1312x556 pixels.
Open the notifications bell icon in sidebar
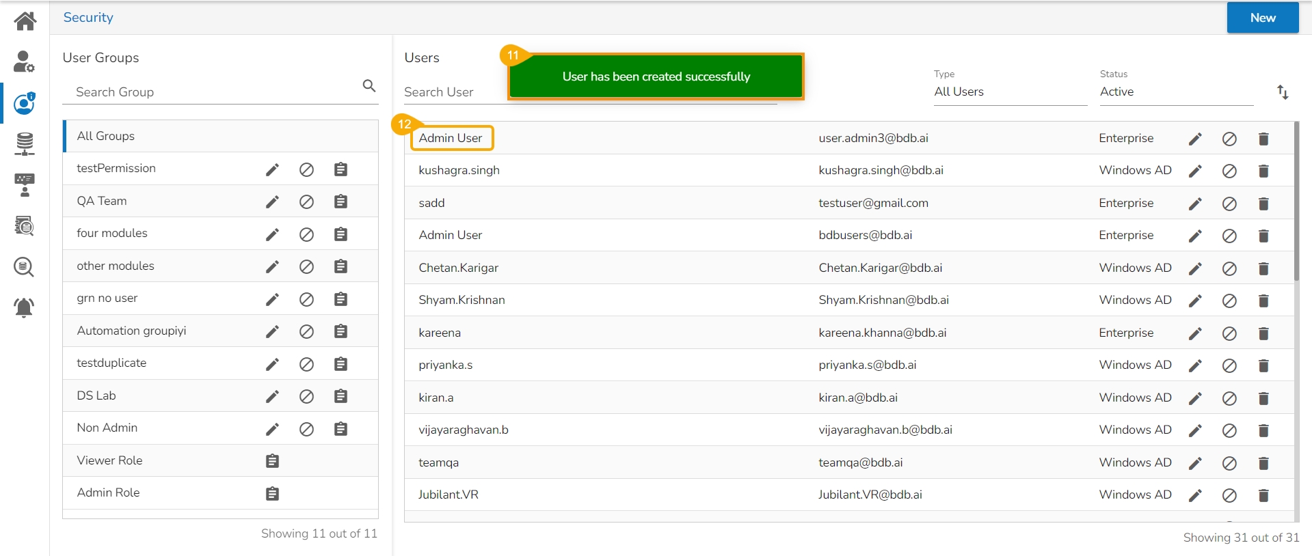tap(25, 308)
